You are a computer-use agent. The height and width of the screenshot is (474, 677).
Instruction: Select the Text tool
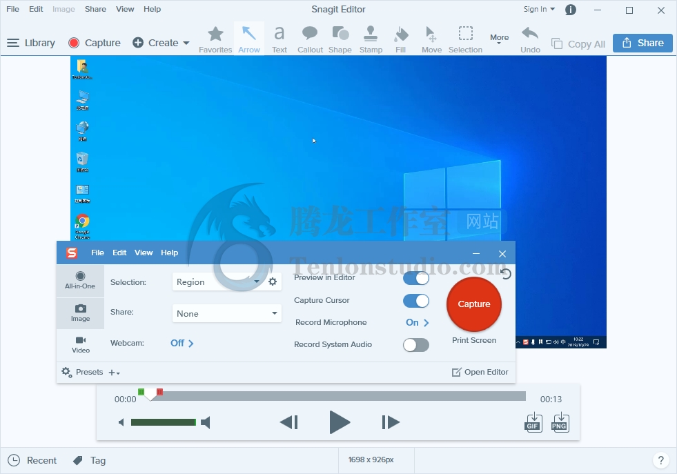279,39
